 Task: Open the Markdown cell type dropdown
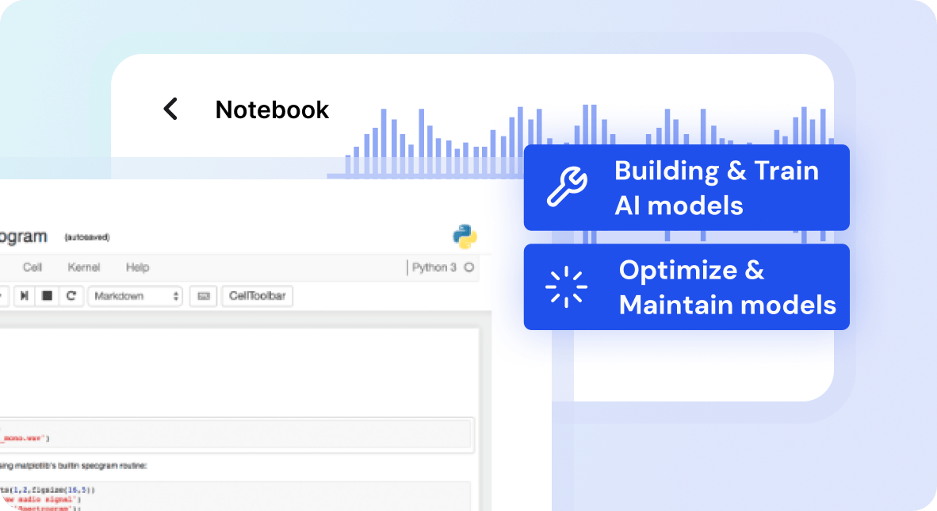coord(136,296)
